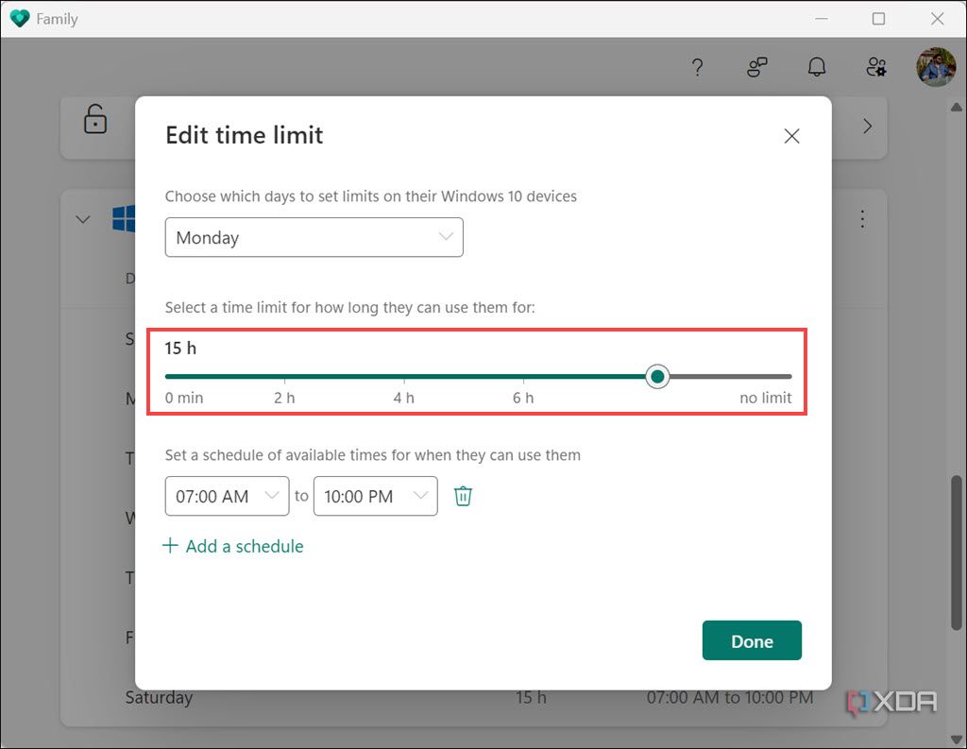This screenshot has width=967, height=749.
Task: Delete the schedule using the trash icon
Action: point(462,495)
